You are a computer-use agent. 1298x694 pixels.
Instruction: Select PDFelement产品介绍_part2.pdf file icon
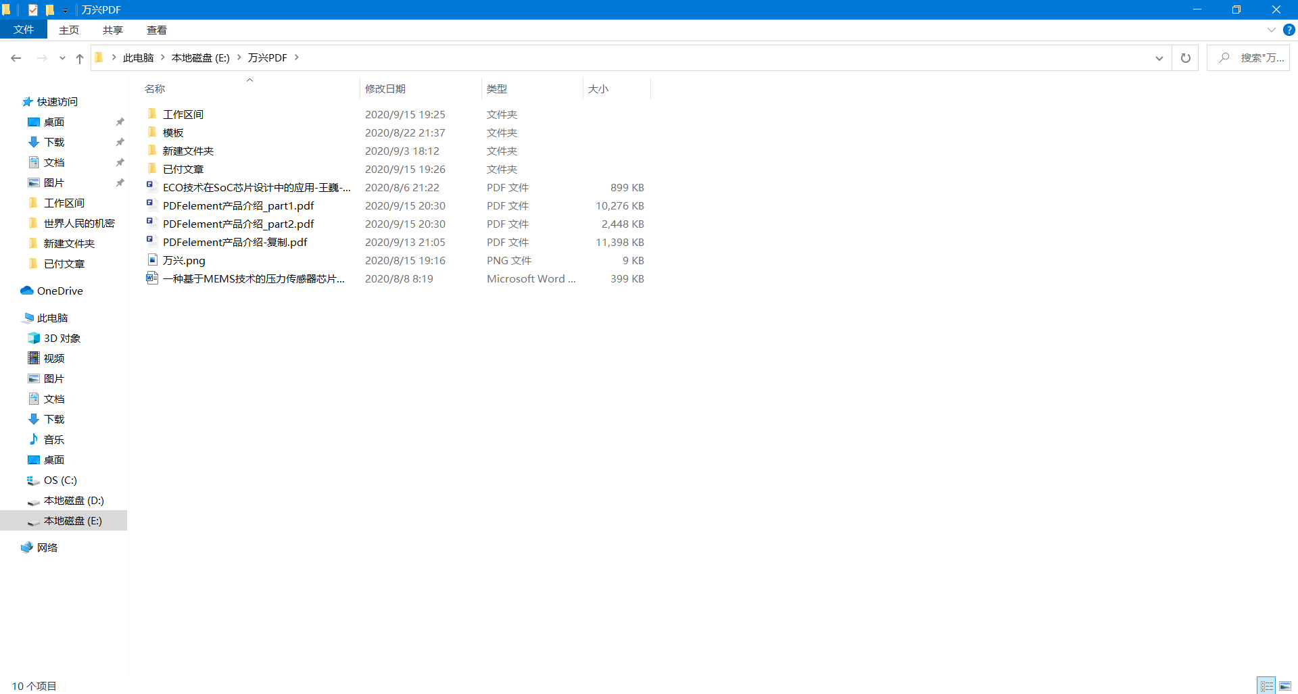coord(152,223)
